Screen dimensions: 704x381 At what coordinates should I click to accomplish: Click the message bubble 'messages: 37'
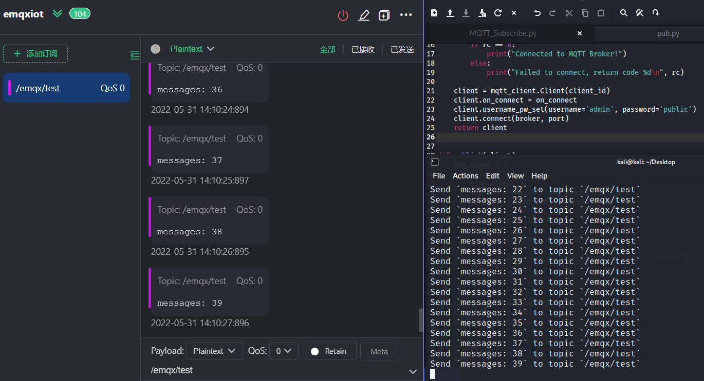(209, 149)
